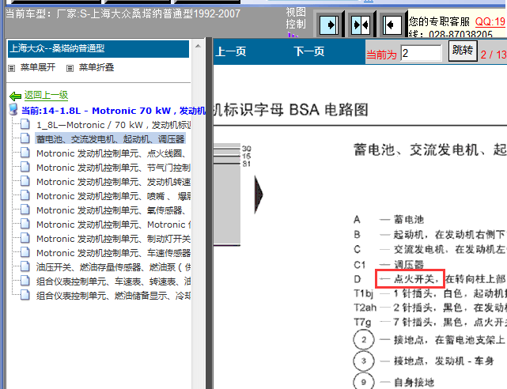Click the A — 蓄电池 legend entry
The height and width of the screenshot is (389, 507).
(388, 219)
